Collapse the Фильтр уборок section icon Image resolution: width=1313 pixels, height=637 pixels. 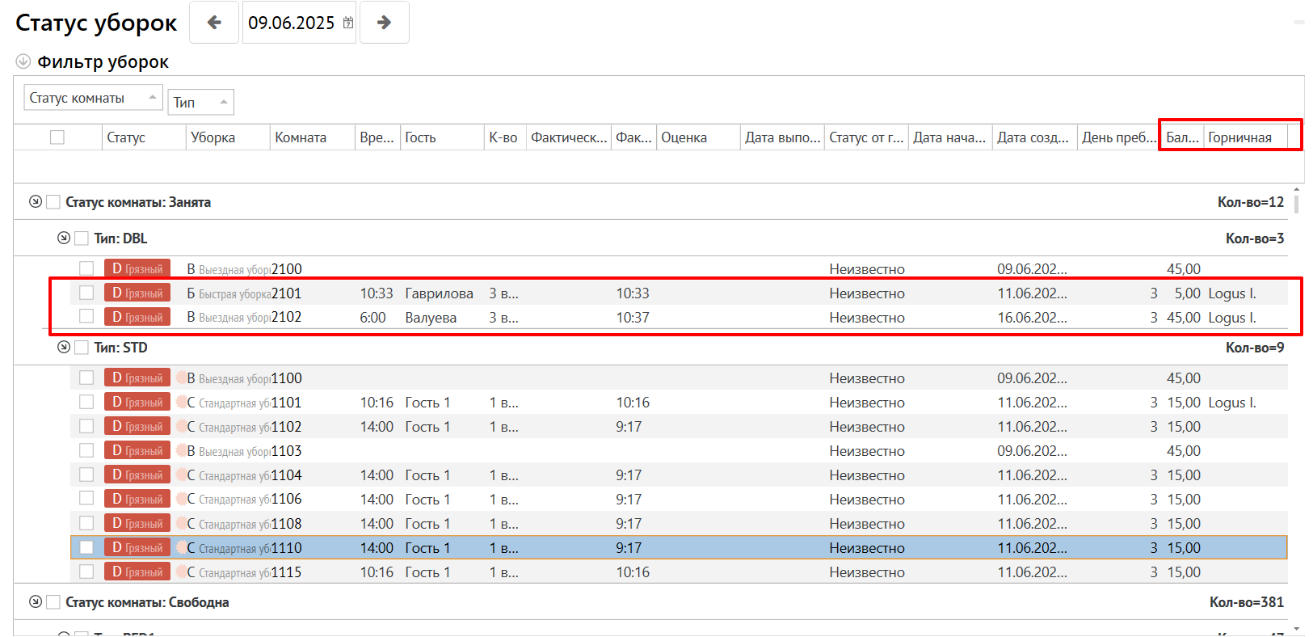click(23, 61)
